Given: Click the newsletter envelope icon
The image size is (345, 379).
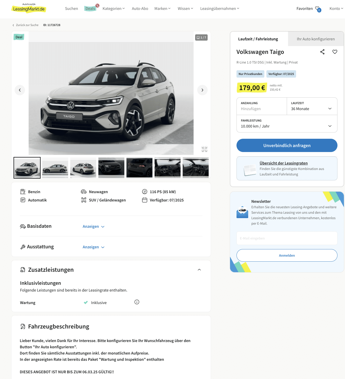Looking at the screenshot, I should [x=242, y=212].
